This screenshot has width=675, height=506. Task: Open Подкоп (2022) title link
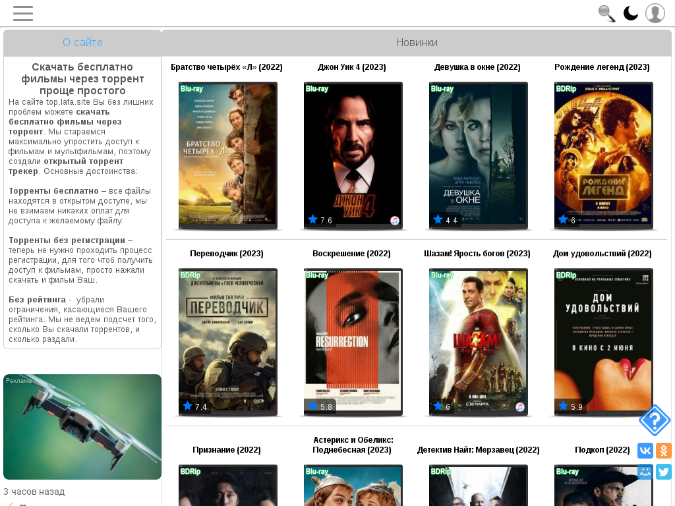pos(602,449)
